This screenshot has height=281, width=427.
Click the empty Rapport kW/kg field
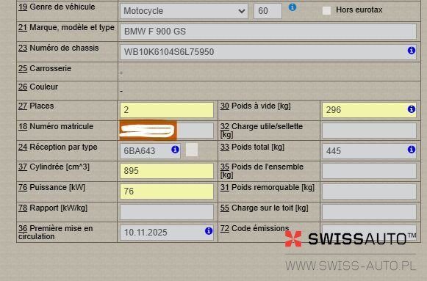[x=167, y=212]
